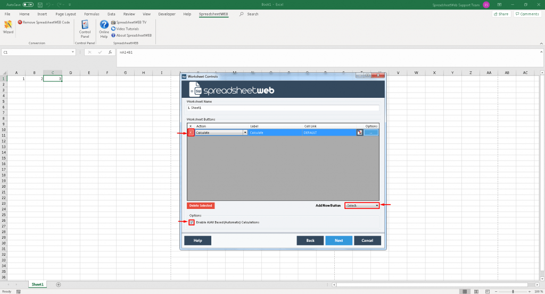Click the zoom out minus icon
Viewport: 545px width, 294px height.
pyautogui.click(x=496, y=291)
